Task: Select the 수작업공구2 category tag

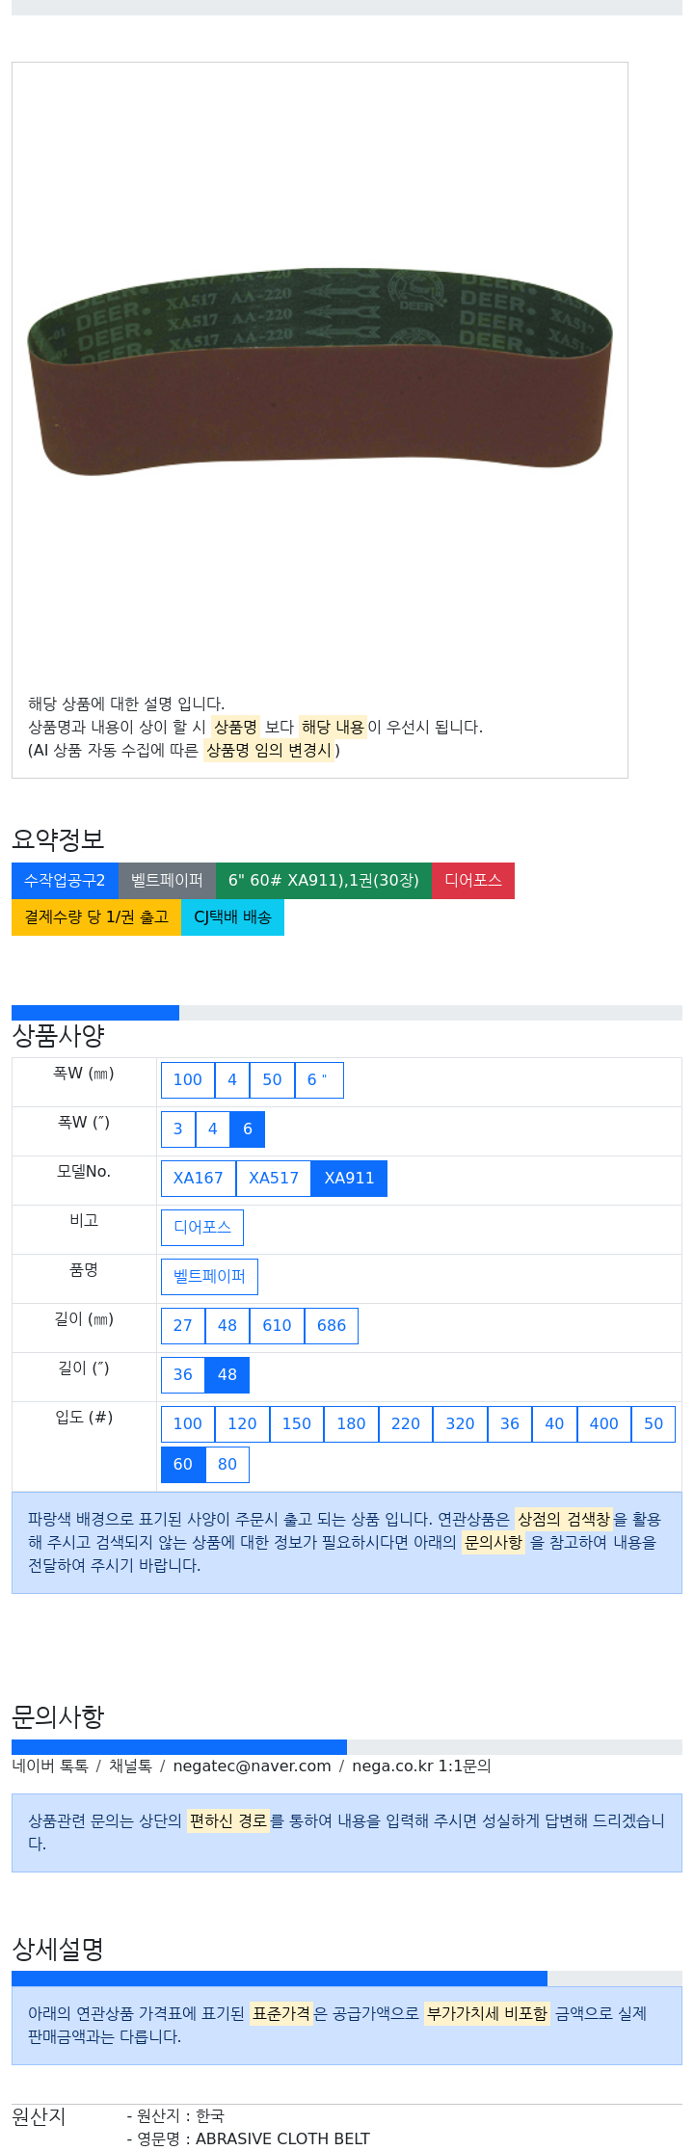Action: click(65, 881)
